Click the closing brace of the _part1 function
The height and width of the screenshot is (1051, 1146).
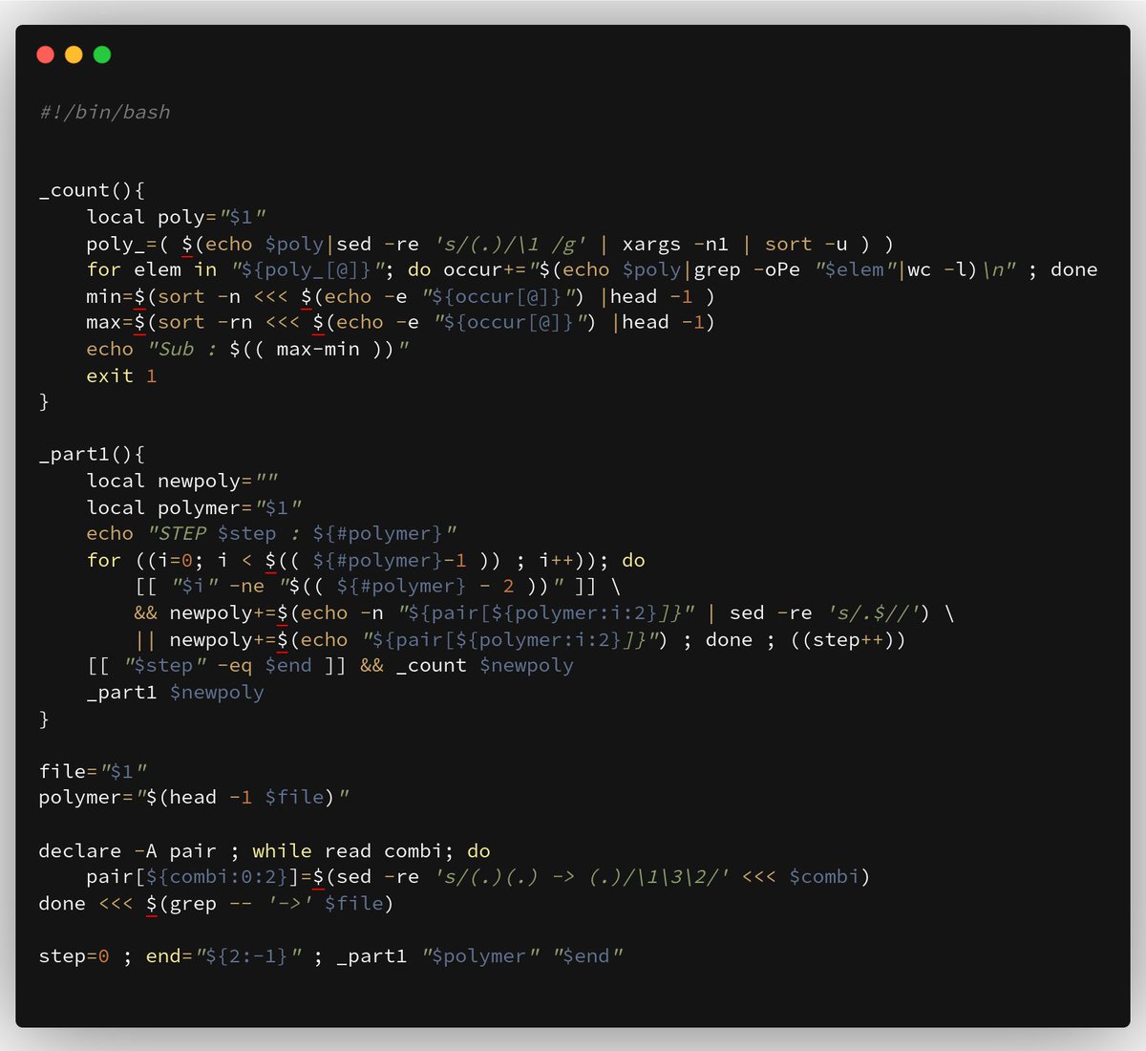[x=44, y=719]
